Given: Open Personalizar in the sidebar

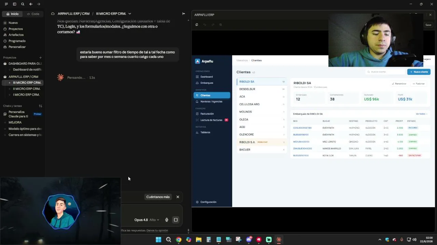Looking at the screenshot, I should (17, 47).
